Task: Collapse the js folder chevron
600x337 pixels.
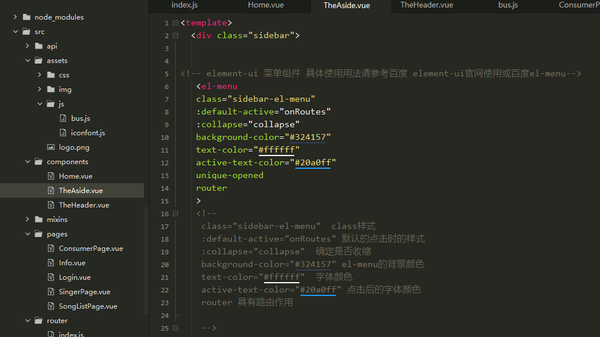Action: coord(40,103)
